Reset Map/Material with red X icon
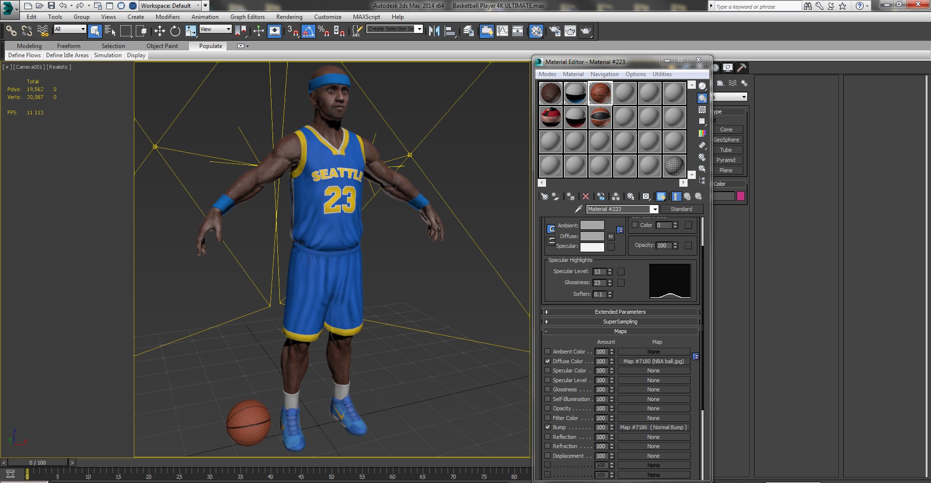The image size is (931, 483). [x=586, y=196]
